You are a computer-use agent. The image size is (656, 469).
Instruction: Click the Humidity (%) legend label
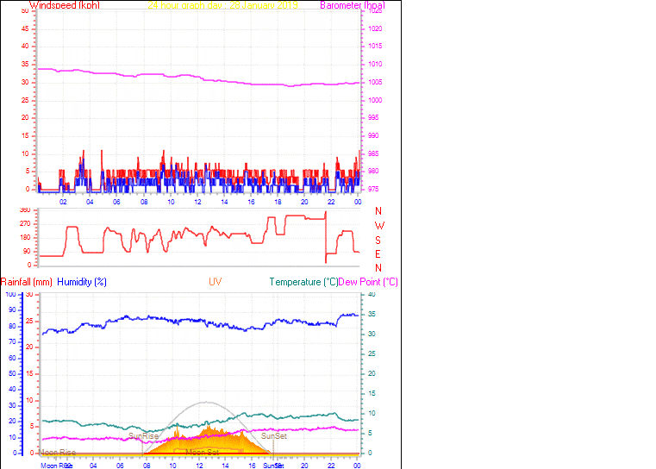82,282
